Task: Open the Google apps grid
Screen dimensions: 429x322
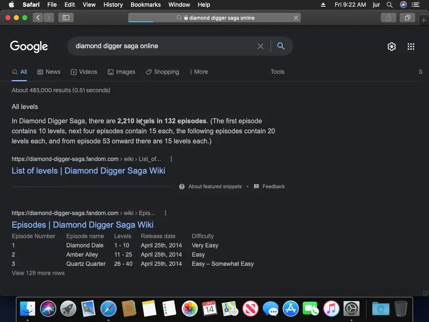Action: tap(411, 47)
